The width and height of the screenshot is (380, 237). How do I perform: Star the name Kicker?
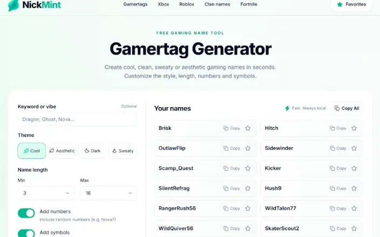coord(354,168)
